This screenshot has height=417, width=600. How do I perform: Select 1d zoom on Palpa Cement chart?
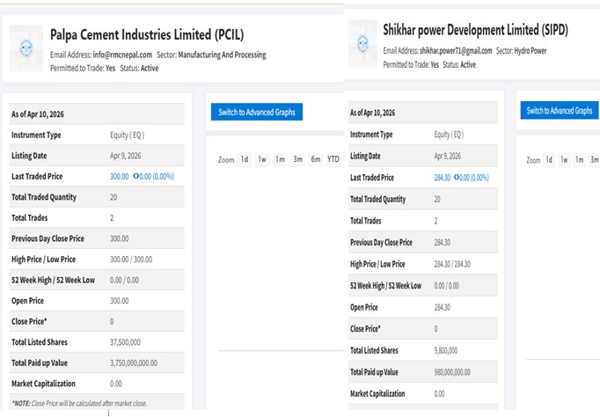pyautogui.click(x=245, y=159)
